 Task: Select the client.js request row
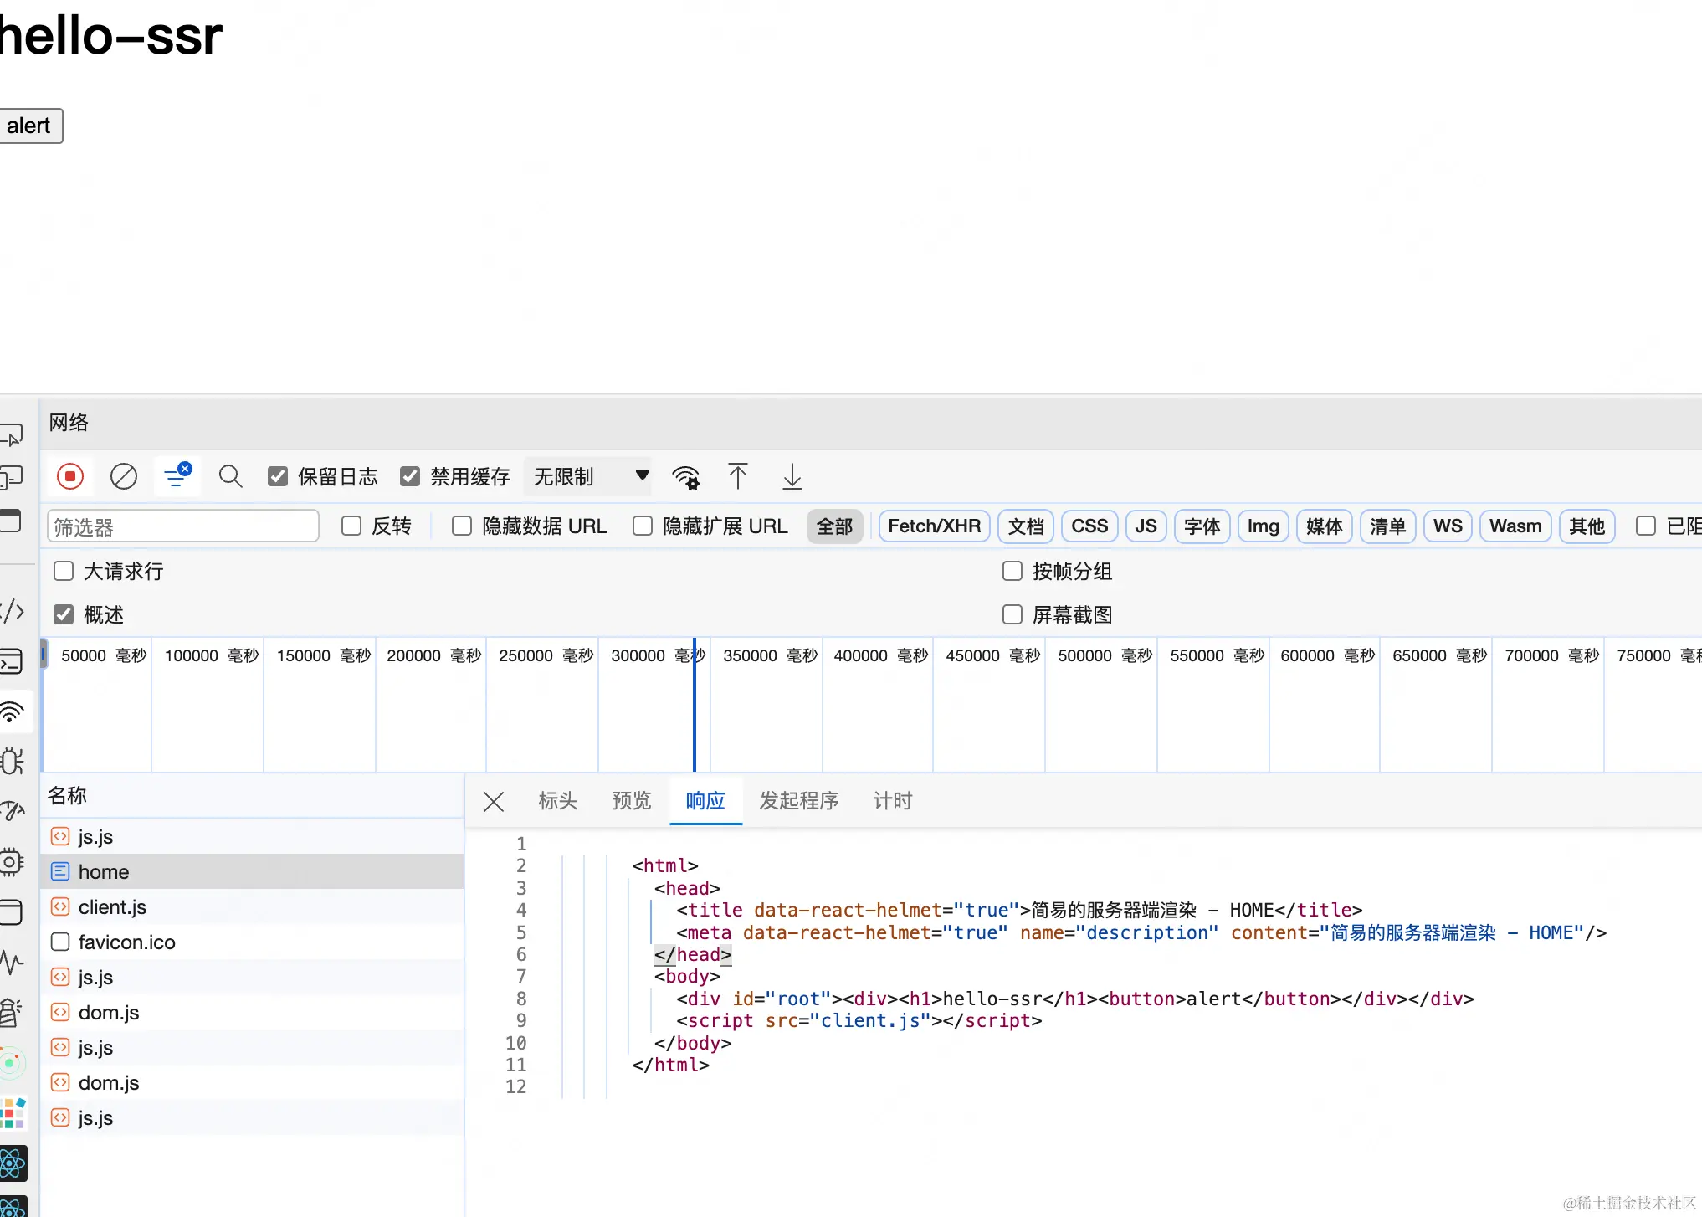click(x=253, y=906)
